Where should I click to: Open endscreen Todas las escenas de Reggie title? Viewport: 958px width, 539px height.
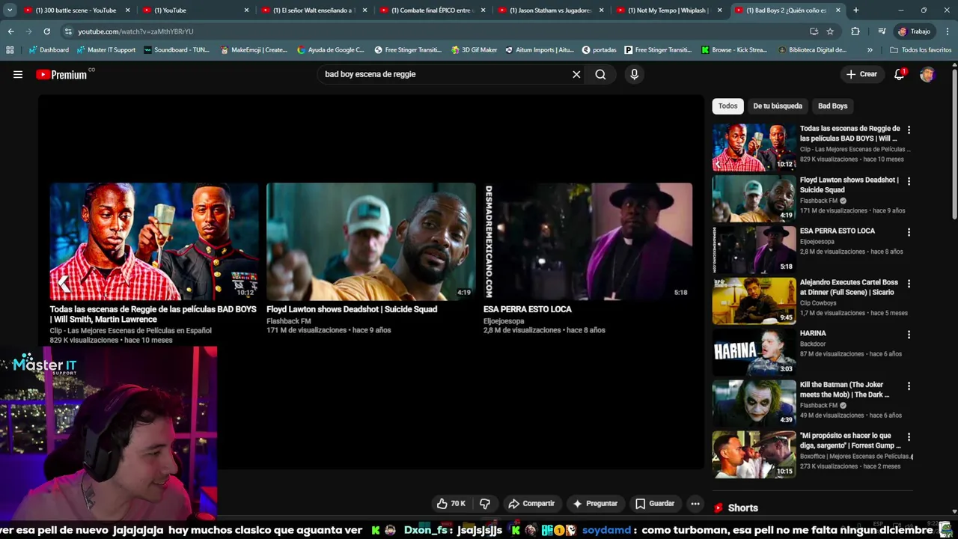point(153,314)
